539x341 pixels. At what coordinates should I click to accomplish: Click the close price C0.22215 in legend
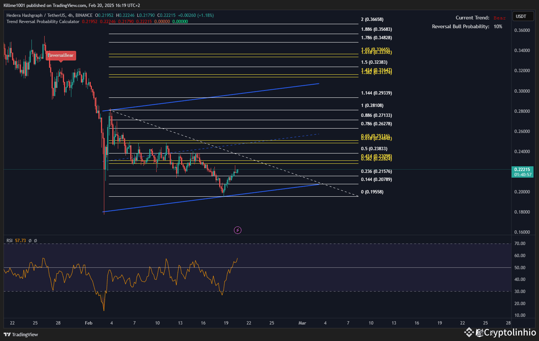(x=166, y=15)
